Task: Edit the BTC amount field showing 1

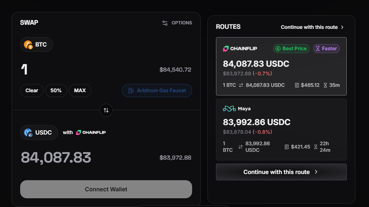Action: pyautogui.click(x=25, y=69)
